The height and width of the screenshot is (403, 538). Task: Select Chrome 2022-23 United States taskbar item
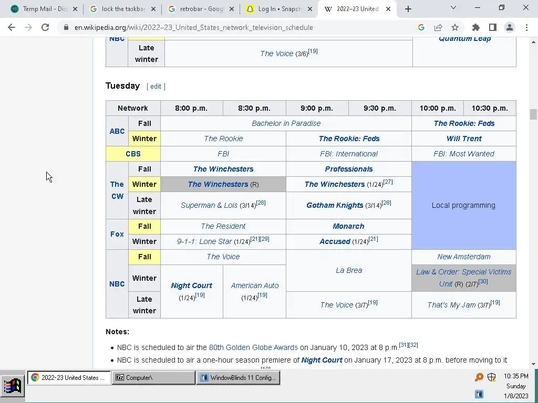pos(69,378)
